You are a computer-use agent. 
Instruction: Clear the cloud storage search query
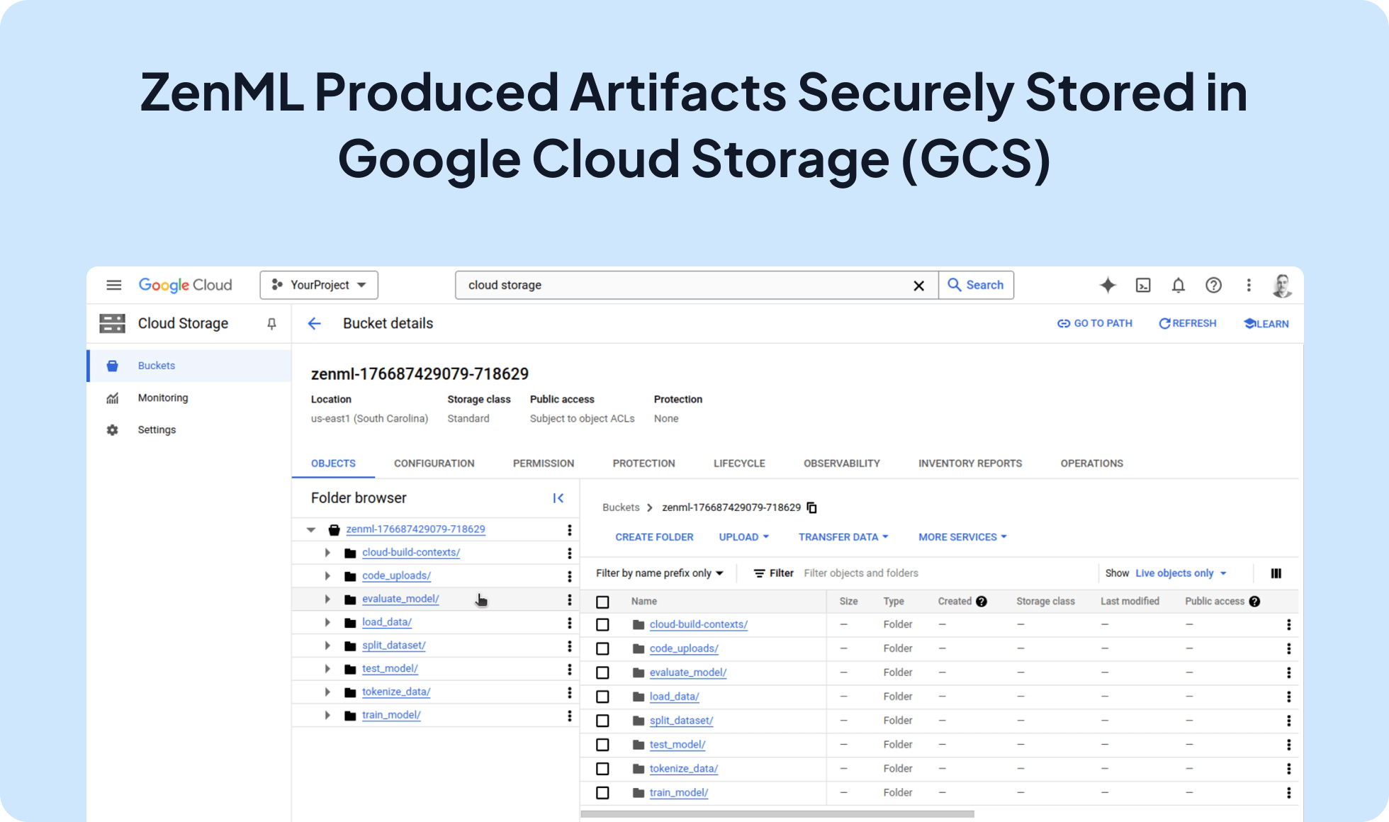pyautogui.click(x=918, y=285)
